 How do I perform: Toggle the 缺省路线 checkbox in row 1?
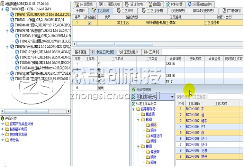point(90,23)
